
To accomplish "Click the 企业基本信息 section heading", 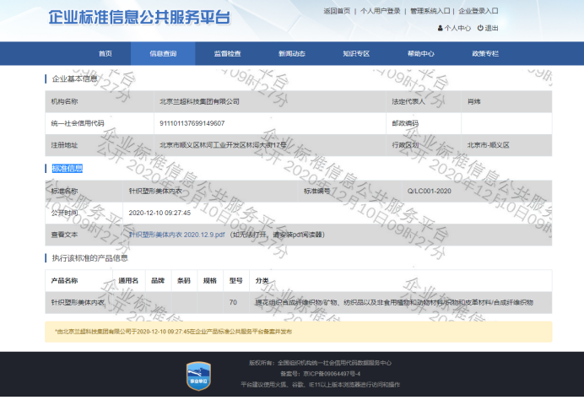I will click(x=74, y=78).
